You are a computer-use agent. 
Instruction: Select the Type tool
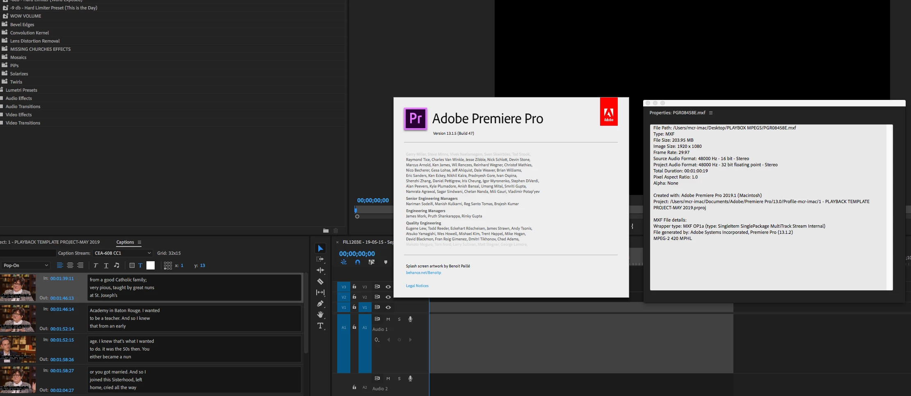click(320, 326)
